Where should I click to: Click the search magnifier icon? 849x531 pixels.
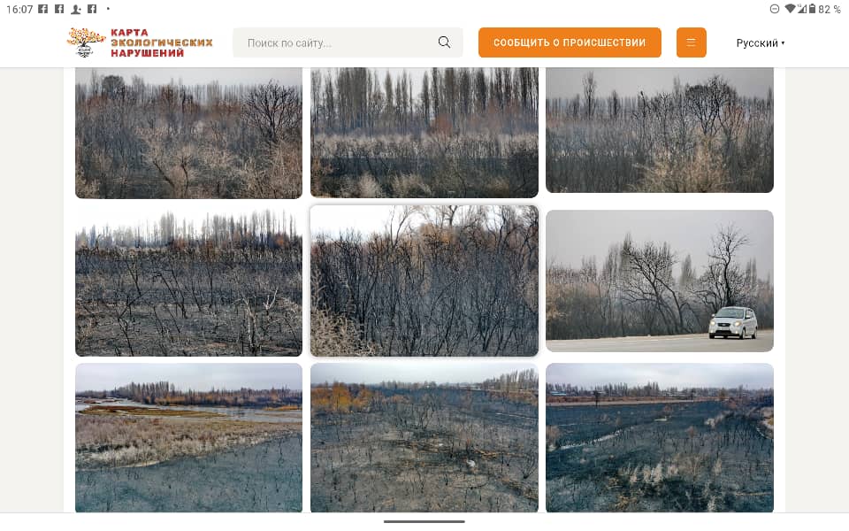coord(444,42)
